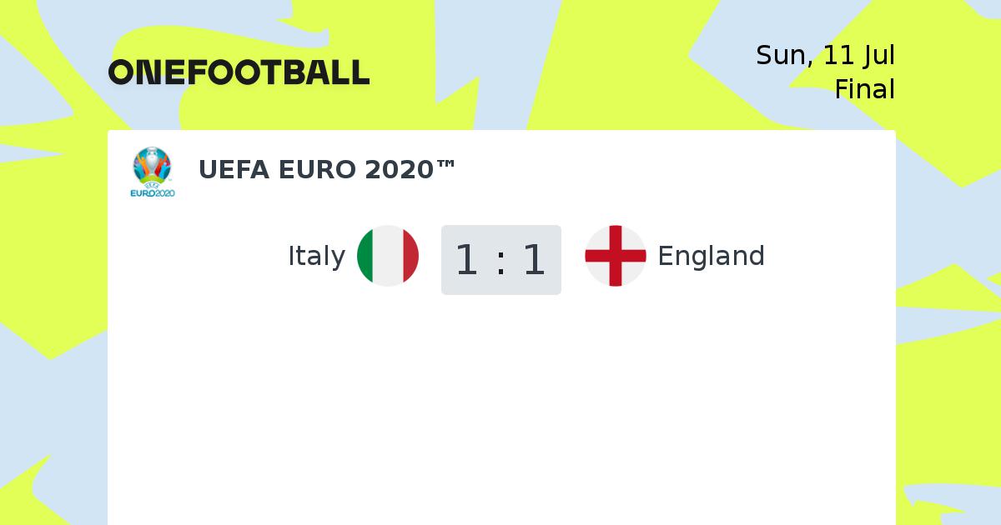1001x525 pixels.
Task: Open the UEFA EURO 2020™ competition title
Action: click(x=327, y=169)
